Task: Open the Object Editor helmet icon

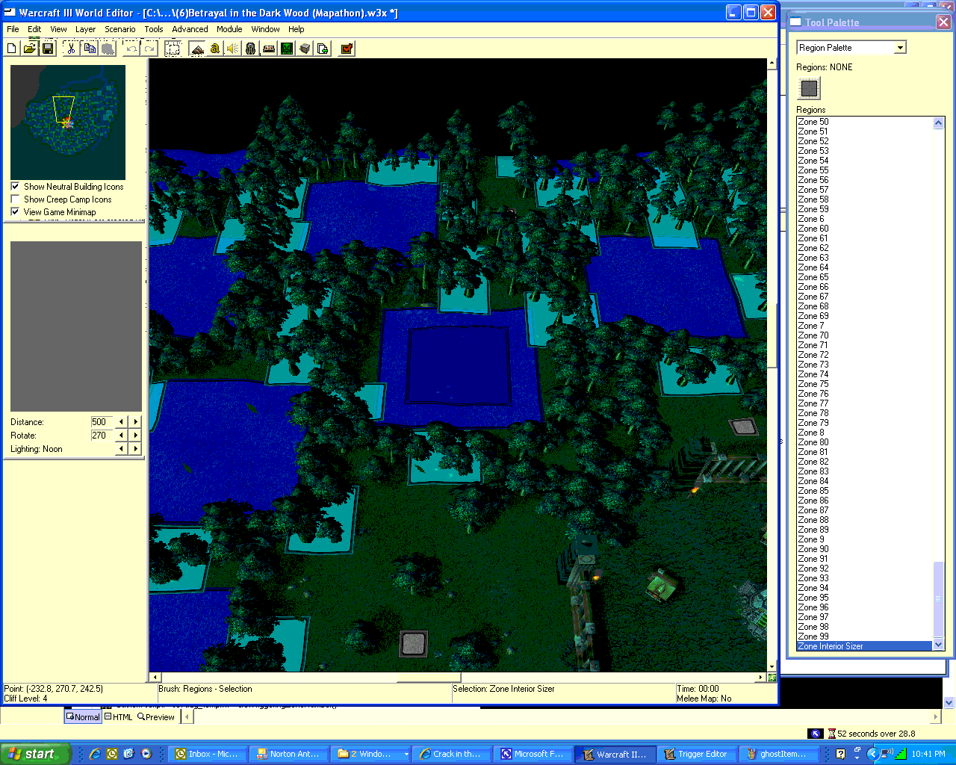Action: tap(251, 49)
